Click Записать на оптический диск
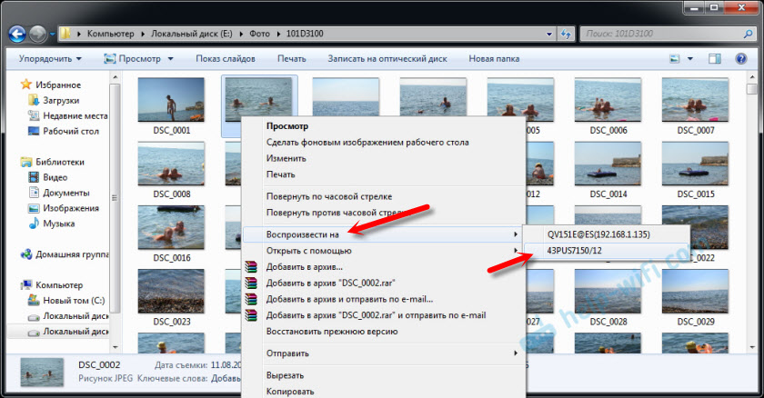Screen dimensions: 764x398 [387, 59]
